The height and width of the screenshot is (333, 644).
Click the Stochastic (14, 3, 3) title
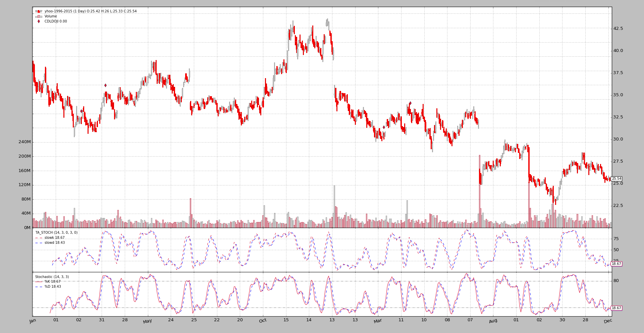click(x=52, y=277)
